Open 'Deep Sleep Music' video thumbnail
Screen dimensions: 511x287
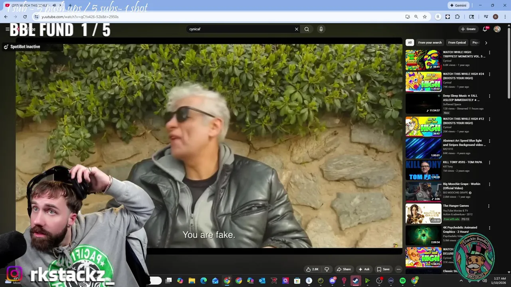pyautogui.click(x=424, y=104)
